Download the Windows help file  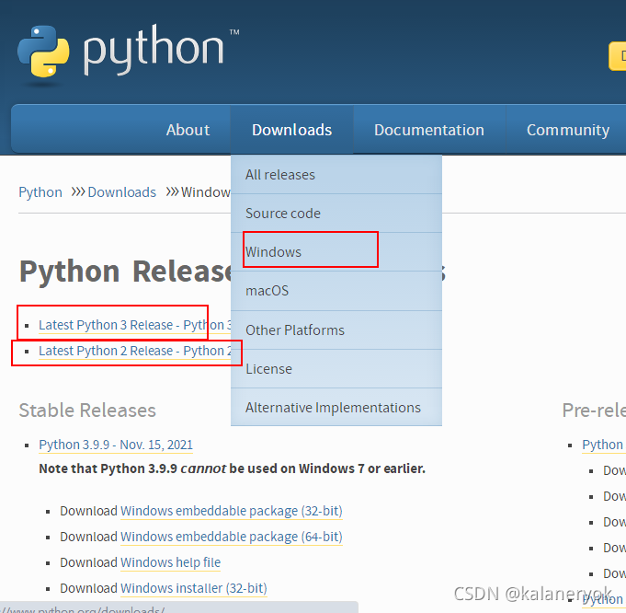tap(170, 562)
